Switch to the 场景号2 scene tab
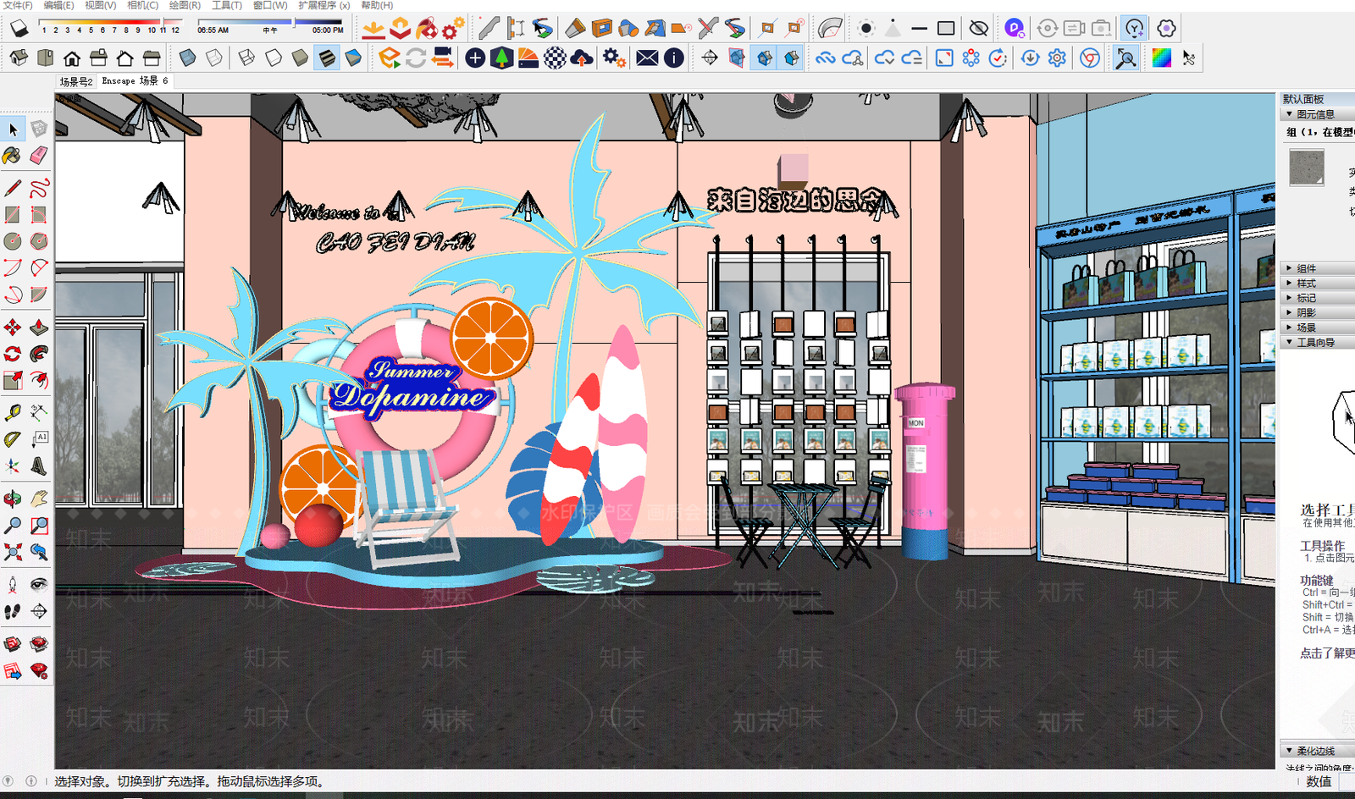The width and height of the screenshot is (1355, 799). (x=76, y=81)
